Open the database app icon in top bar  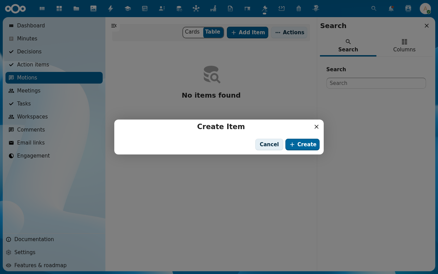[179, 9]
